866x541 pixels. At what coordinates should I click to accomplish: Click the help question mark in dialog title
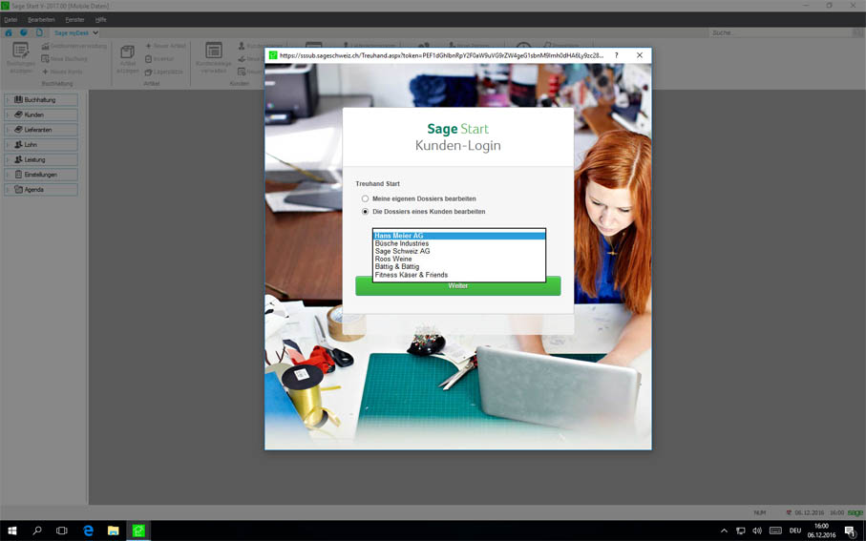pos(617,55)
